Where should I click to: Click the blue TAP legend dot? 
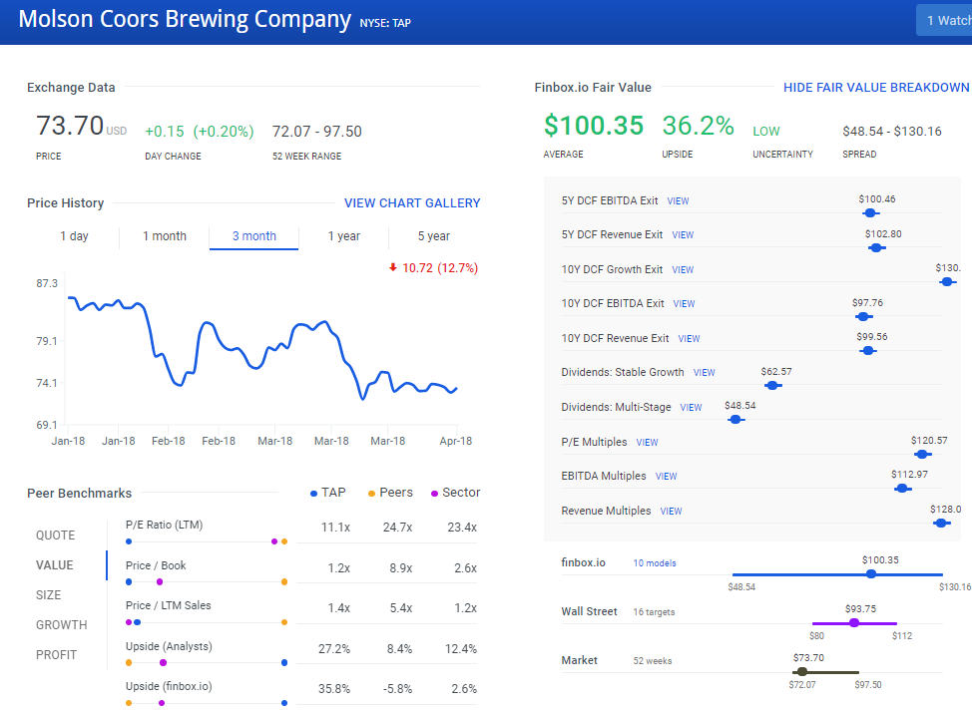coord(313,494)
